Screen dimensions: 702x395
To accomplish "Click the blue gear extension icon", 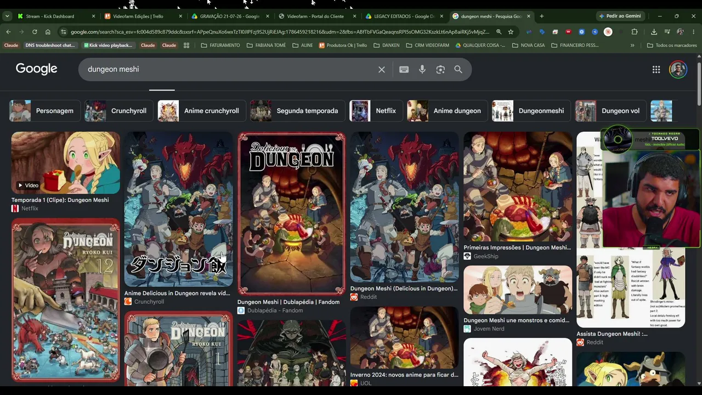I will coord(582,32).
